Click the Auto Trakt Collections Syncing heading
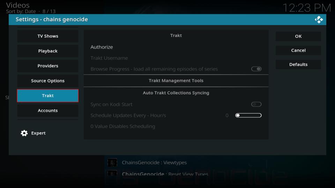The height and width of the screenshot is (188, 335). (176, 93)
